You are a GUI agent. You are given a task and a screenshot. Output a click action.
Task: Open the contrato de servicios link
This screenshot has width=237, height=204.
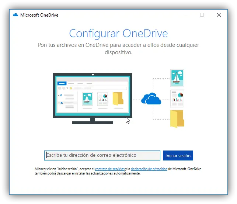click(x=110, y=169)
